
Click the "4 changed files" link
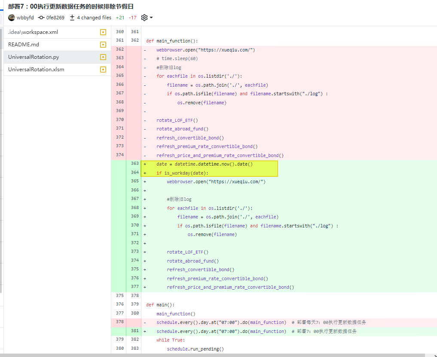click(x=94, y=18)
